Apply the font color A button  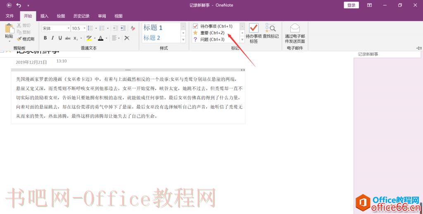point(101,38)
